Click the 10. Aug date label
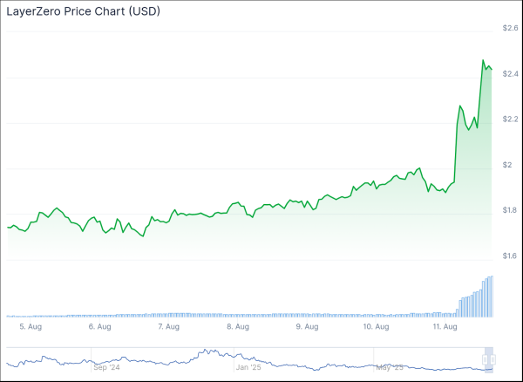Screen dimensions: 523x382 click(376, 327)
